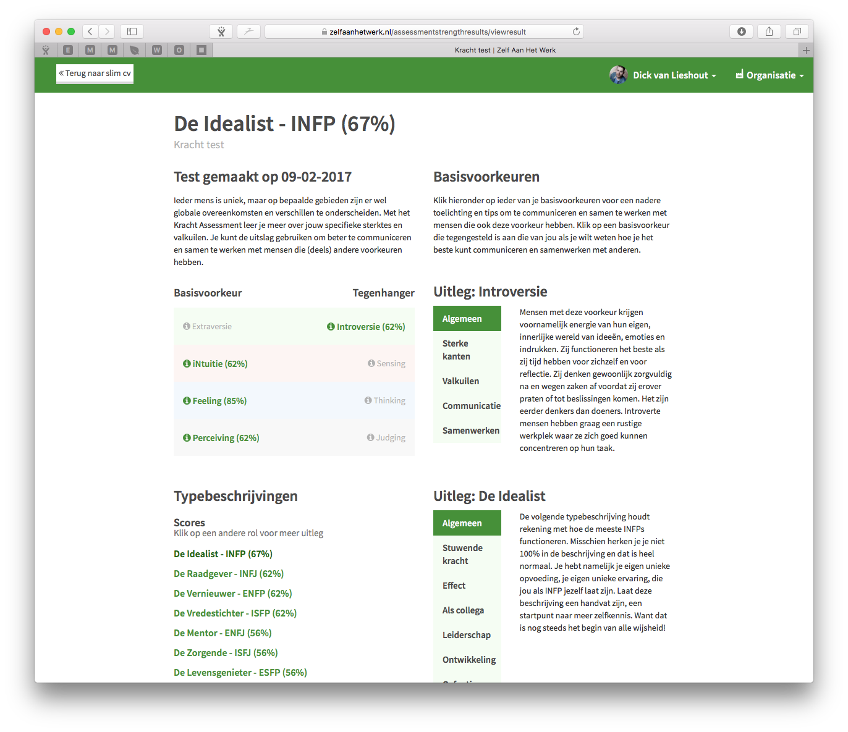Click the user profile avatar photo
848x732 pixels.
coord(619,75)
